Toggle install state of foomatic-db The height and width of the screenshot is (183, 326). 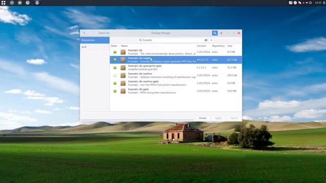pos(115,52)
